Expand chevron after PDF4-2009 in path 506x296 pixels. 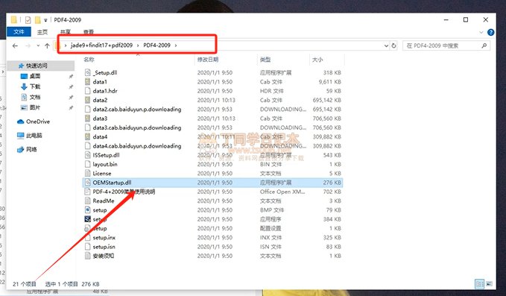(176, 45)
